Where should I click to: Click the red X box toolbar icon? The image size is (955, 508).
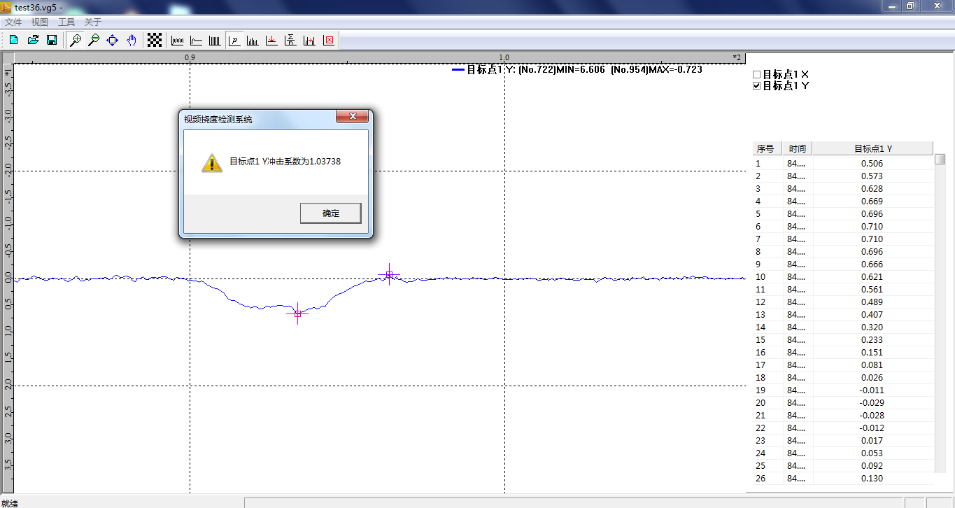pyautogui.click(x=329, y=41)
